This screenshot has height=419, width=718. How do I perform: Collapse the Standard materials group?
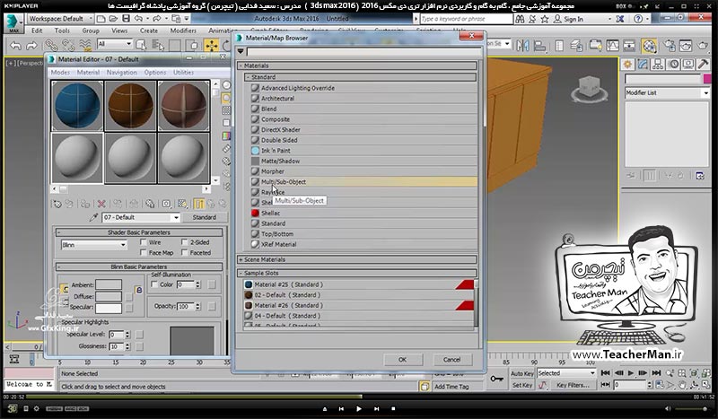coord(361,77)
